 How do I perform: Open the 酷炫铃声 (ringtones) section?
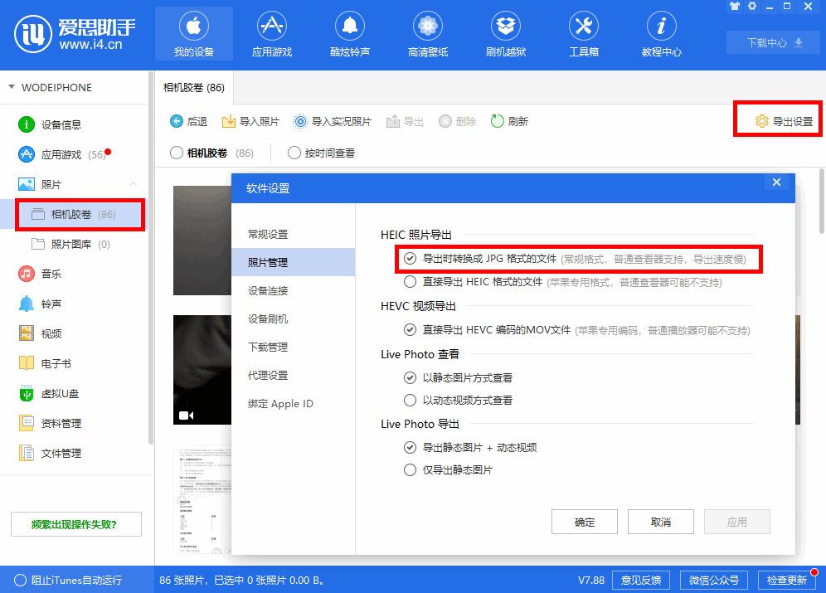coord(349,33)
